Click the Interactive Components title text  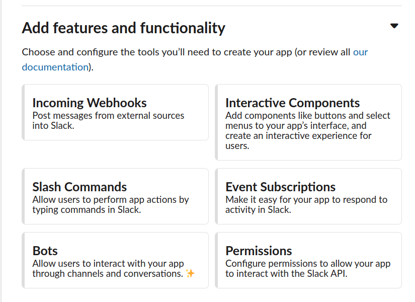pos(292,103)
